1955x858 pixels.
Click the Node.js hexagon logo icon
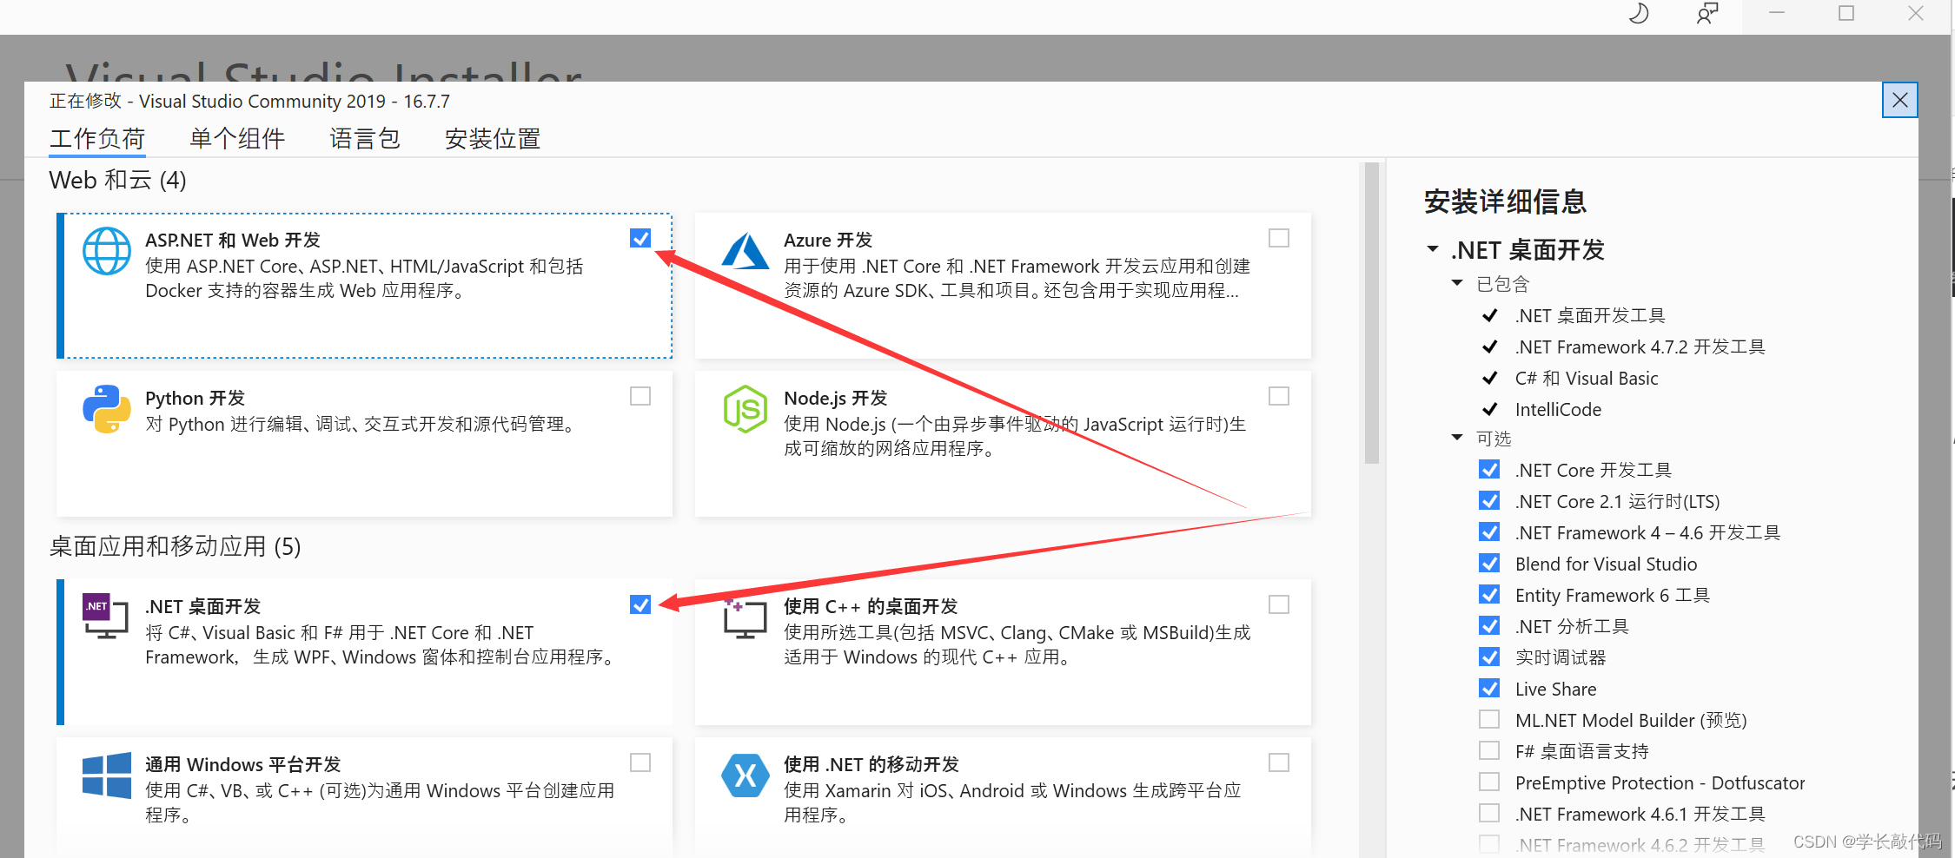(746, 409)
